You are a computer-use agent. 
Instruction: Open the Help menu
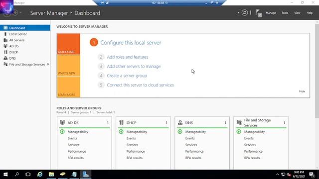[x=310, y=13]
